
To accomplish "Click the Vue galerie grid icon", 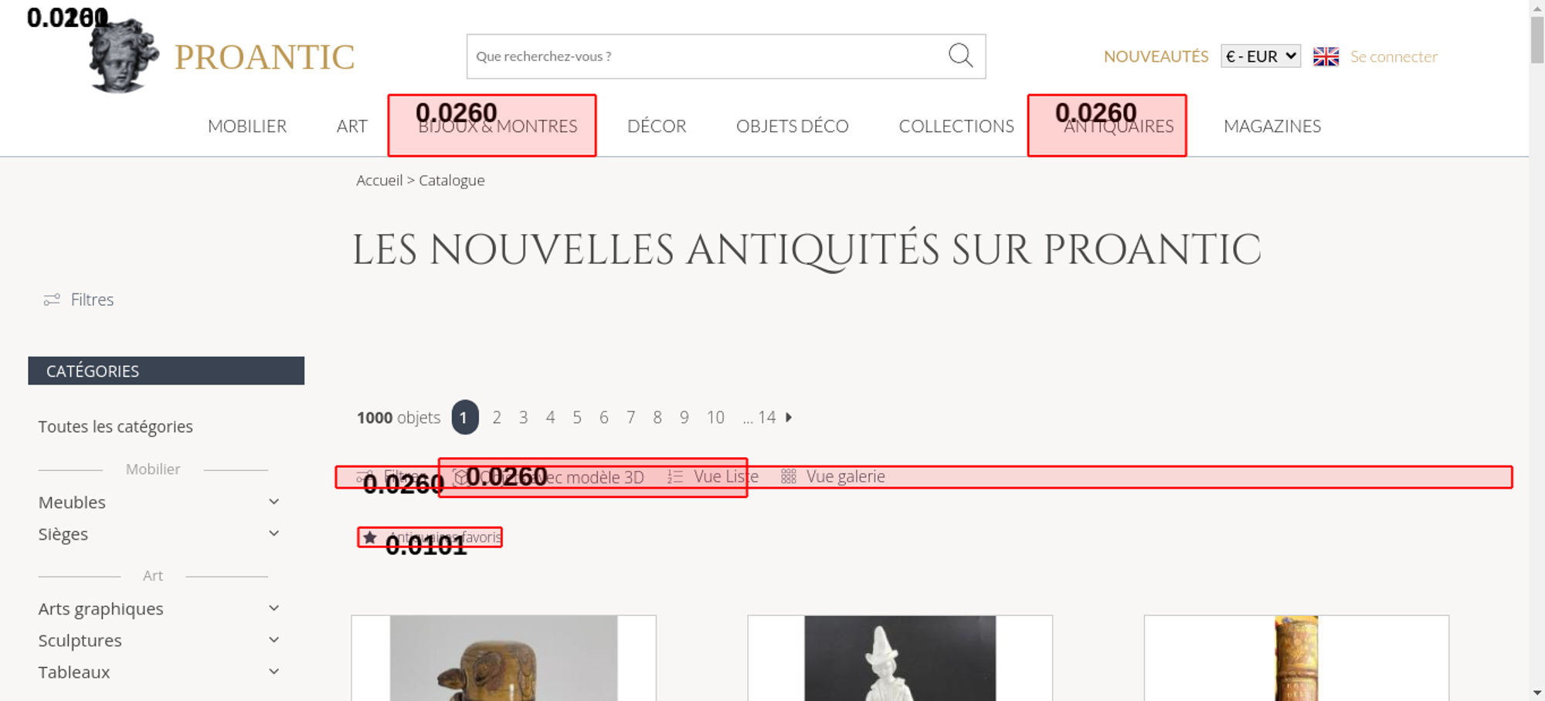I will pos(788,477).
